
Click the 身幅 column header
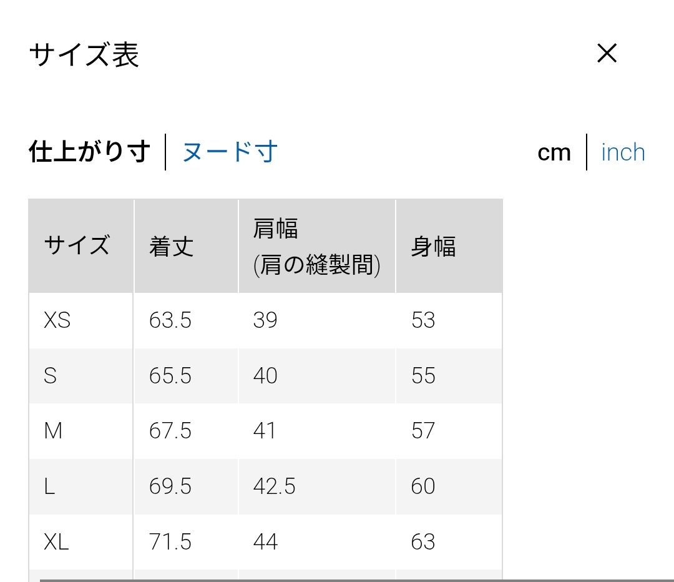coord(433,246)
